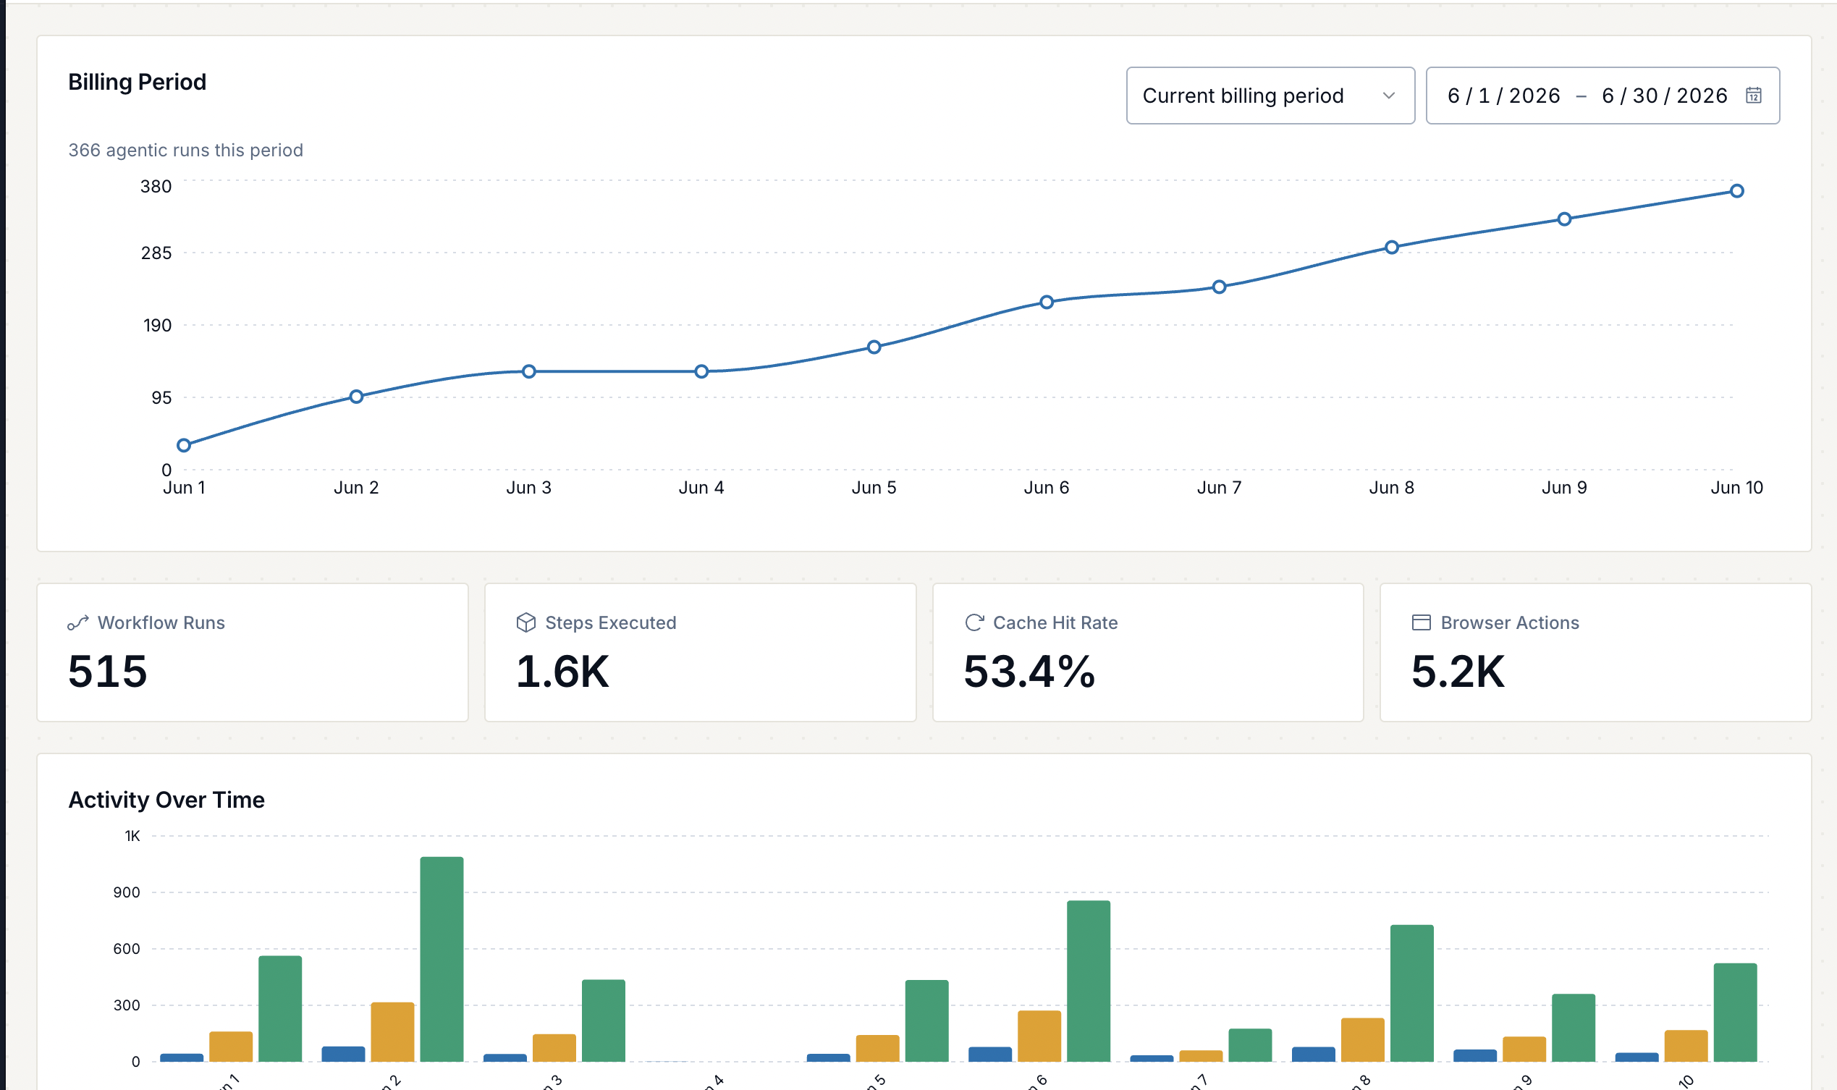Click the 300 y-axis label in Activity chart
1837x1090 pixels.
click(x=127, y=1005)
